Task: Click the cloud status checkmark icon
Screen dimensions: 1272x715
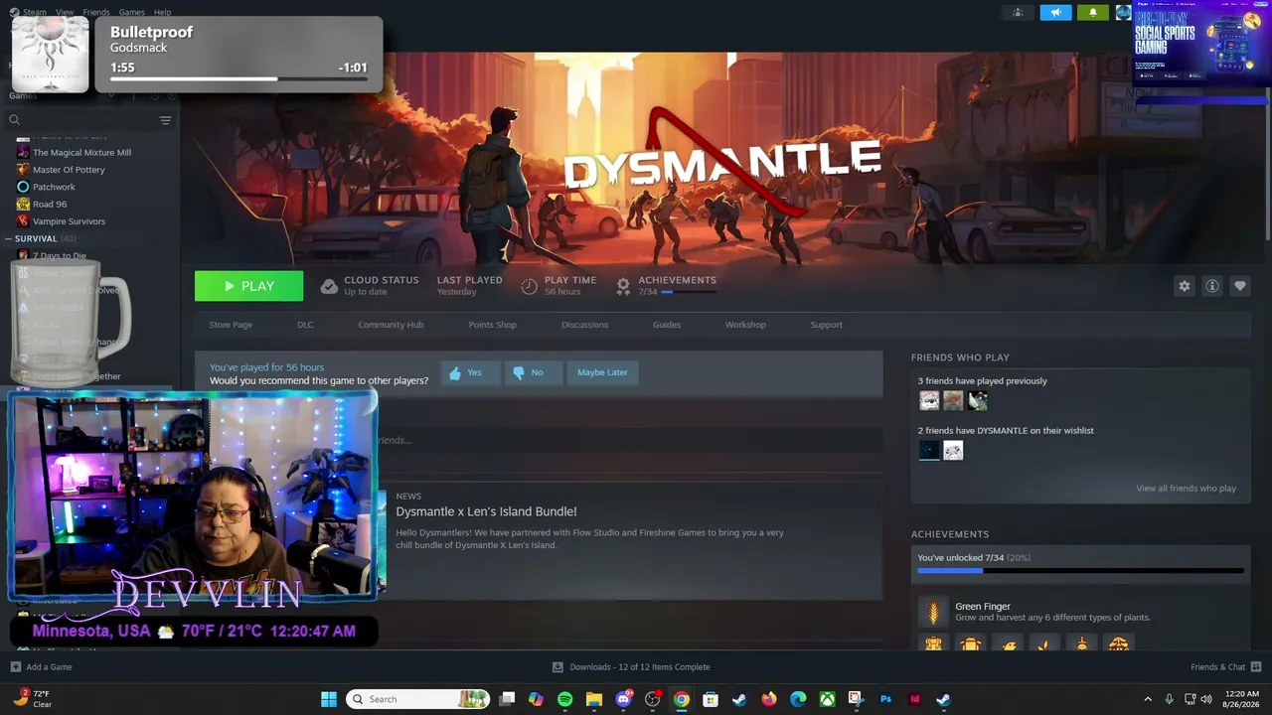Action: click(x=329, y=286)
